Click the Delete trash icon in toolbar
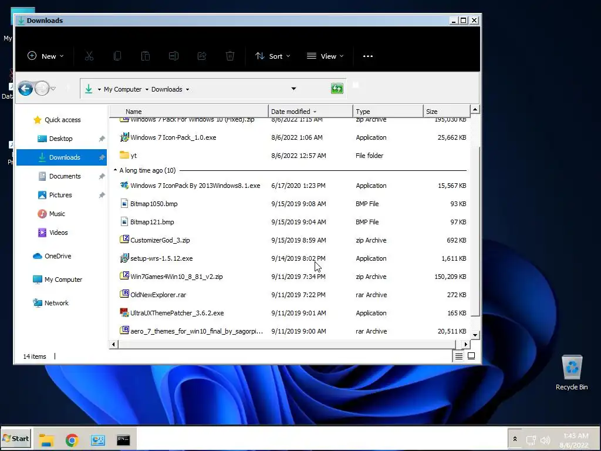Screen dimensions: 601x451 [230, 56]
